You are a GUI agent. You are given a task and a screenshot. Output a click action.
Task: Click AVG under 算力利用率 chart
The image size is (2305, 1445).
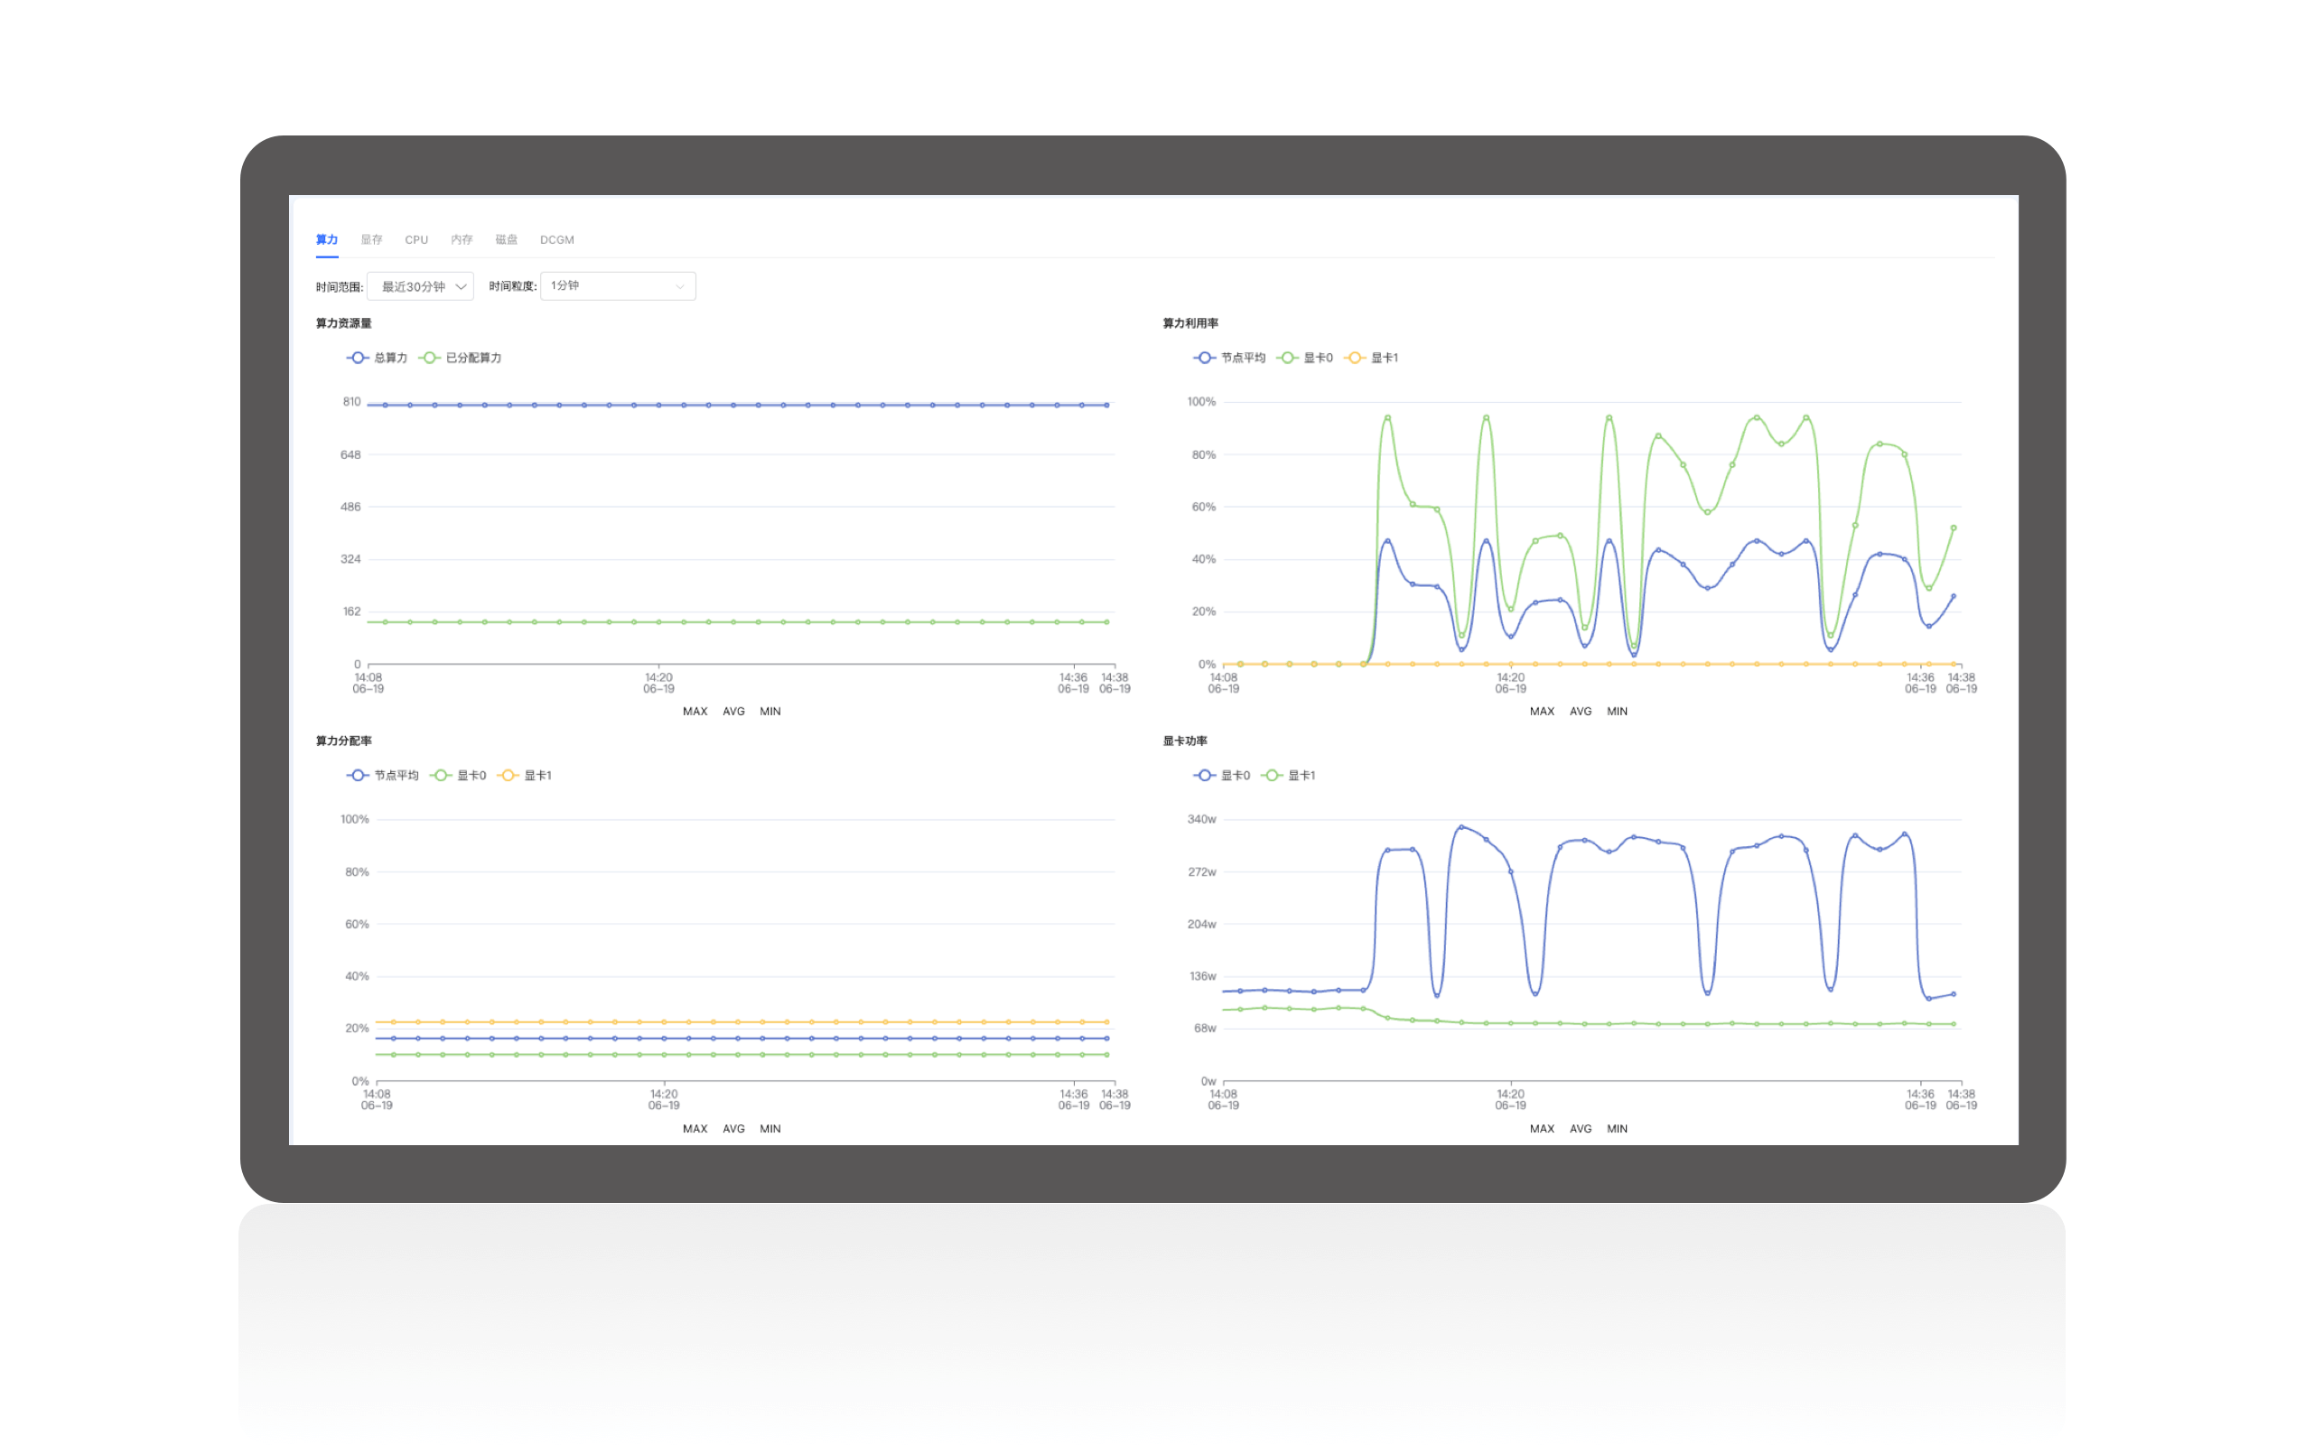point(1581,711)
